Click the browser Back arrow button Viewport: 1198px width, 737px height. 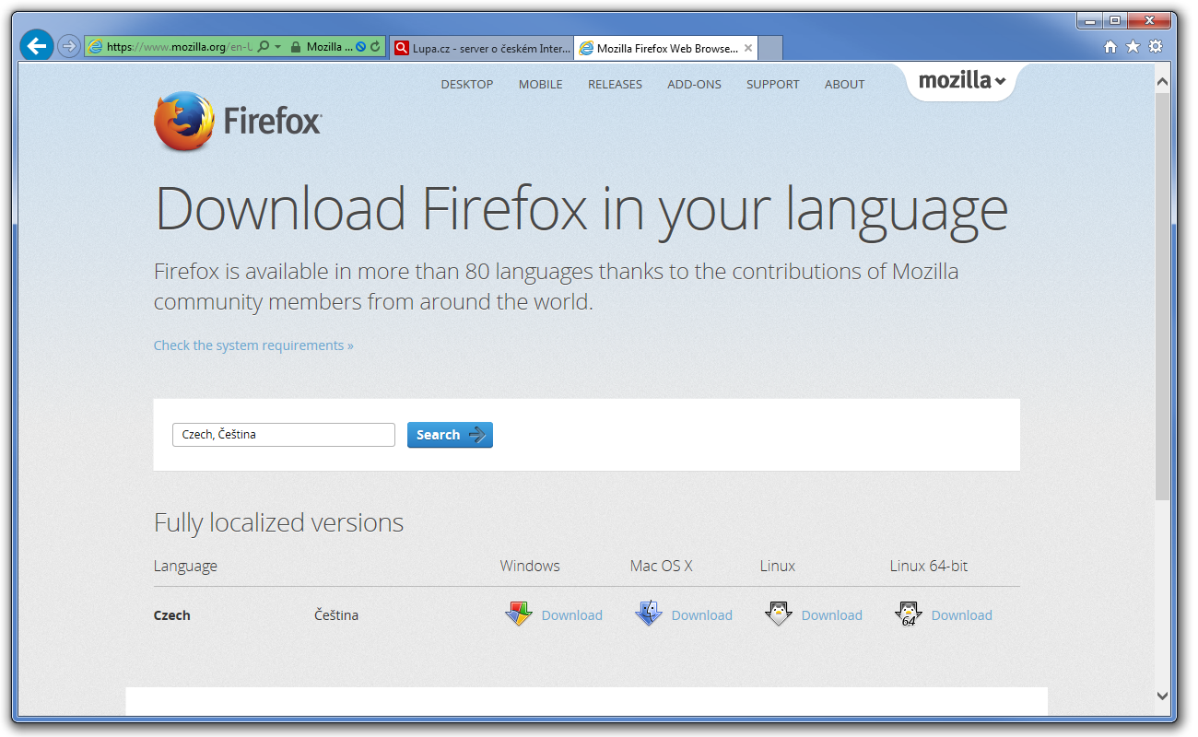click(x=37, y=45)
